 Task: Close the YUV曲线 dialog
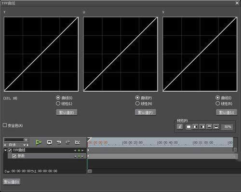tap(237, 3)
